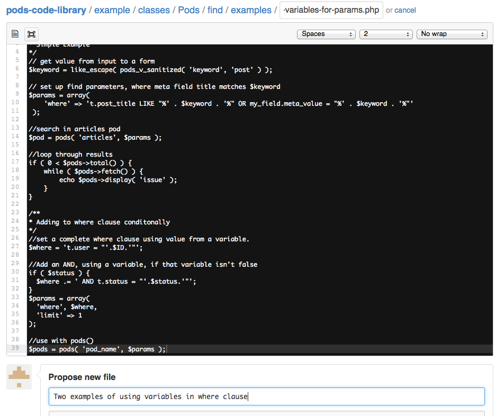
Task: Click the "$keyword = like_escape(" code line
Action: 150,69
